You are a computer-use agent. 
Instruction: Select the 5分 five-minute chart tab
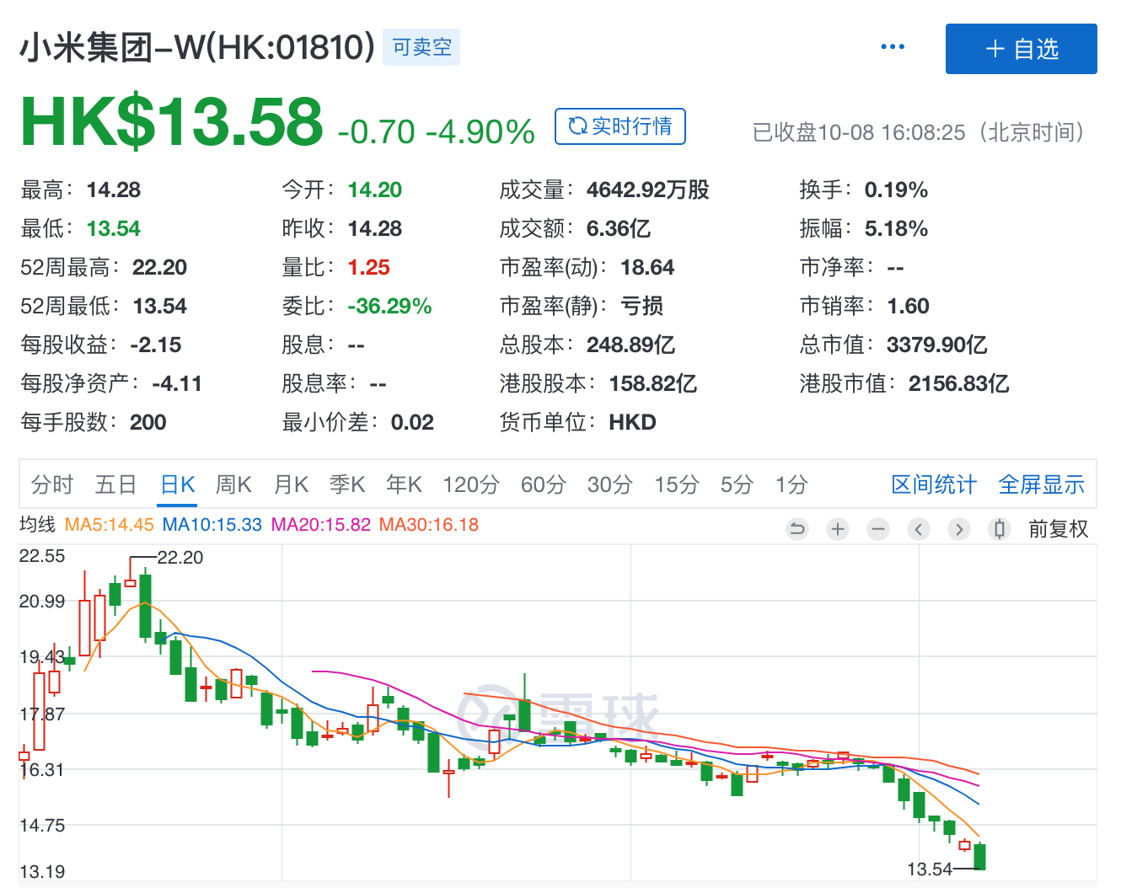click(736, 484)
